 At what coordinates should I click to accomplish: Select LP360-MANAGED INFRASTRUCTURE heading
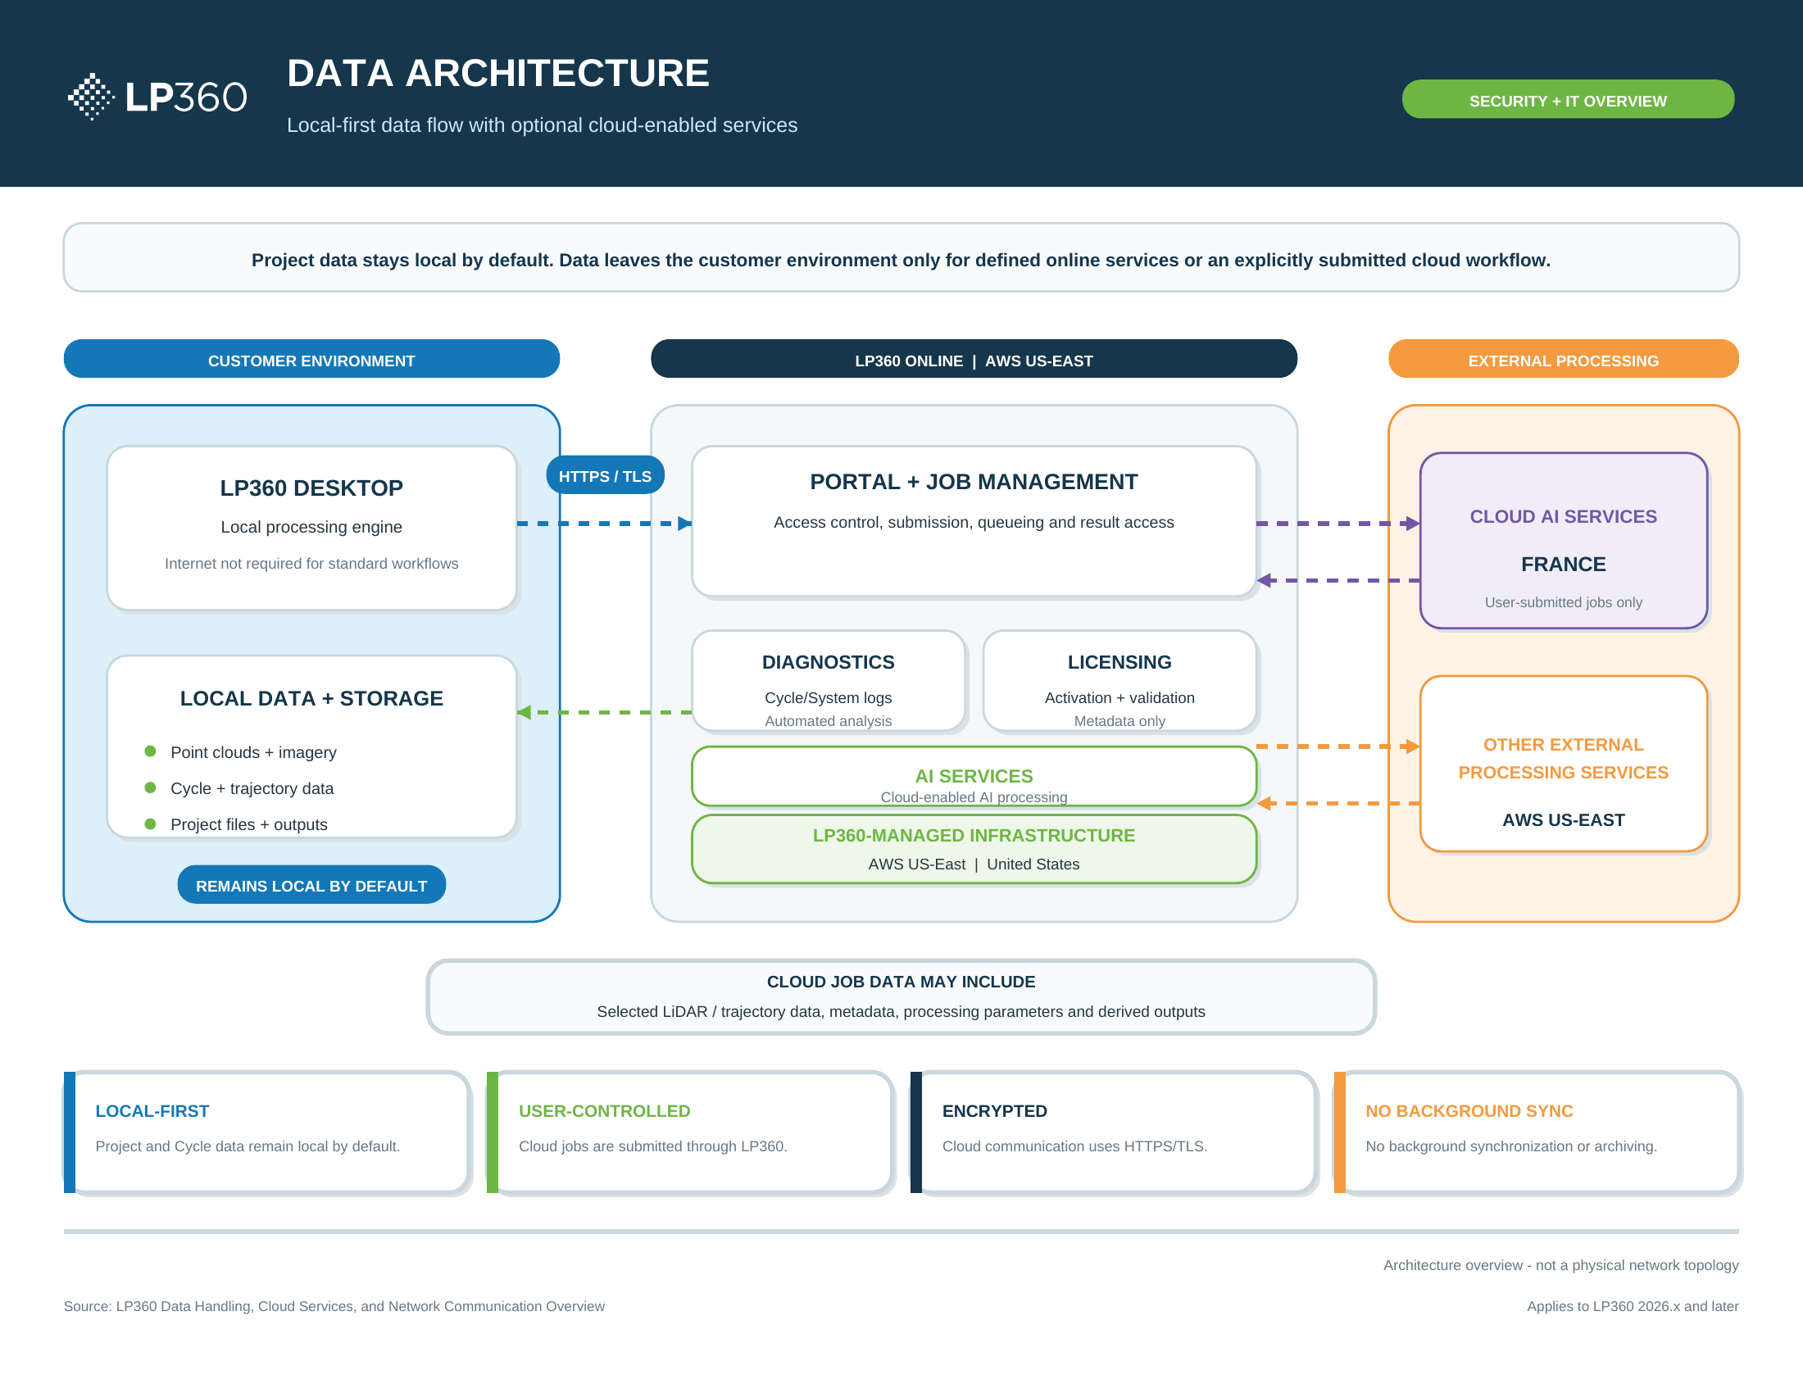[x=974, y=835]
